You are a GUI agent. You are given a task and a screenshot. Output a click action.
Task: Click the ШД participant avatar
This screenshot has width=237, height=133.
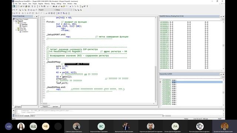pyautogui.click(x=33, y=126)
